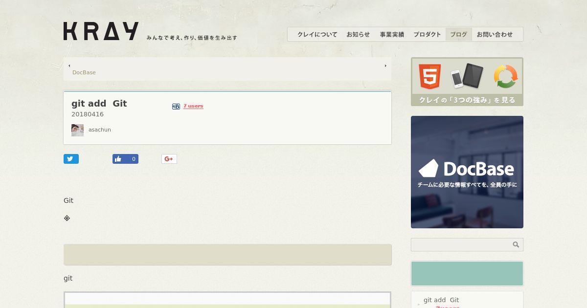
Task: Open the DocBase link in post navigation
Action: [x=84, y=72]
